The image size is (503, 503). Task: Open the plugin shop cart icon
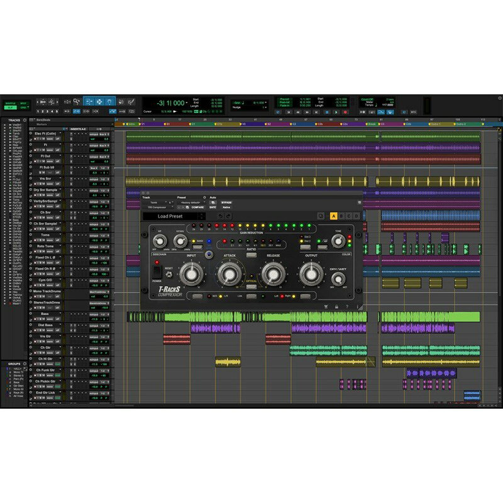pyautogui.click(x=326, y=306)
